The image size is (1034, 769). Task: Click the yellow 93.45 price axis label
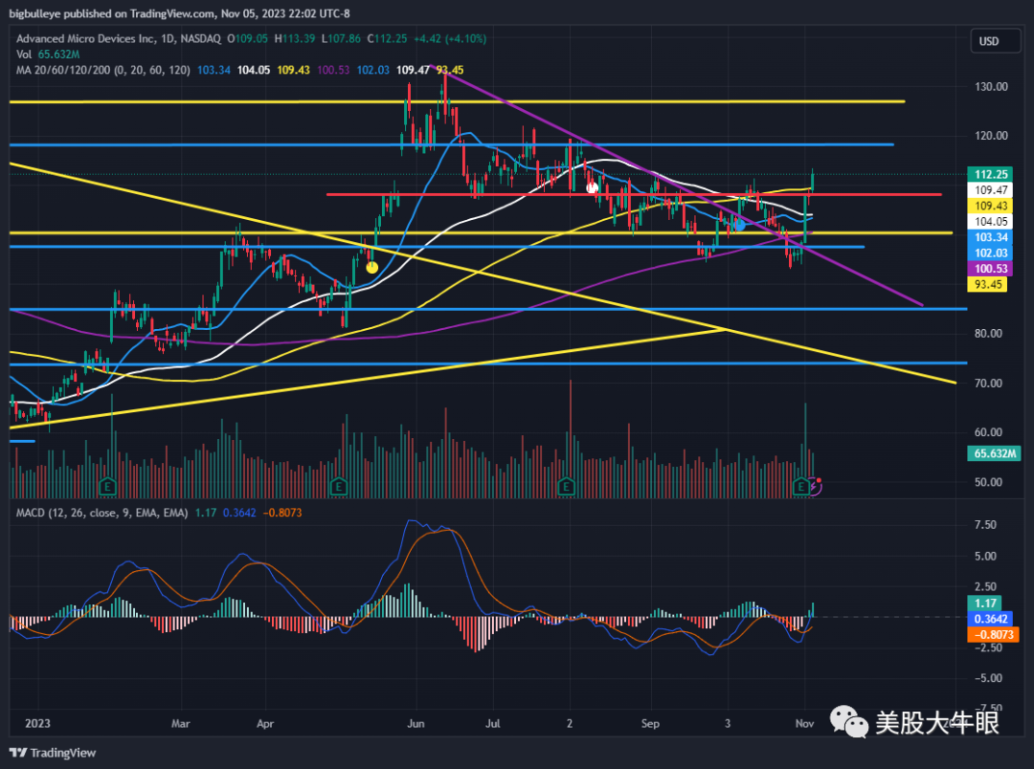click(x=987, y=285)
